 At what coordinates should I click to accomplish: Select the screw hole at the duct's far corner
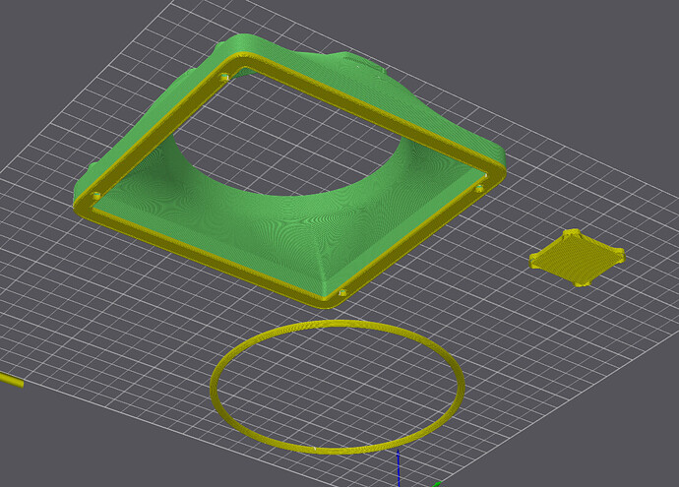coord(224,78)
